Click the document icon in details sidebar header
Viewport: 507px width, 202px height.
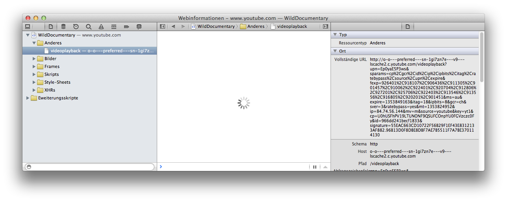coord(408,27)
